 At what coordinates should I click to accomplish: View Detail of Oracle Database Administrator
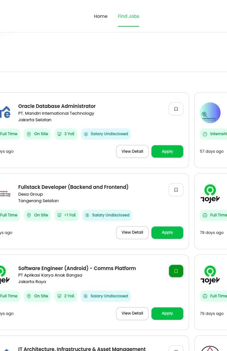pos(132,151)
